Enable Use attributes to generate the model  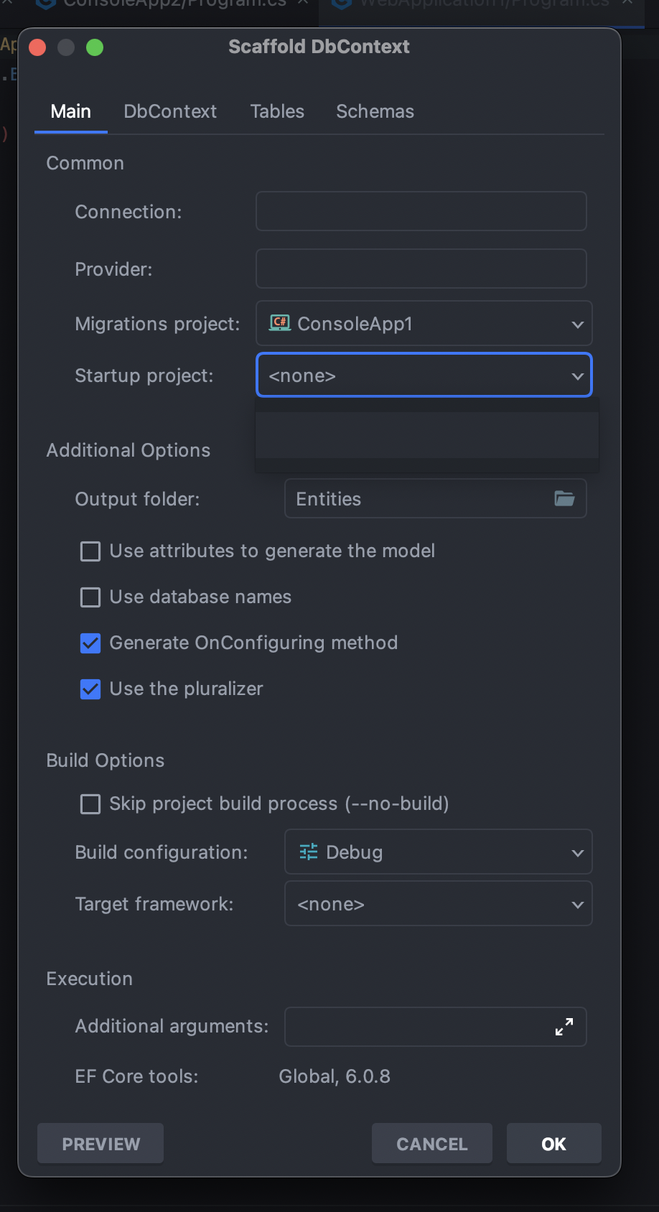pos(90,551)
